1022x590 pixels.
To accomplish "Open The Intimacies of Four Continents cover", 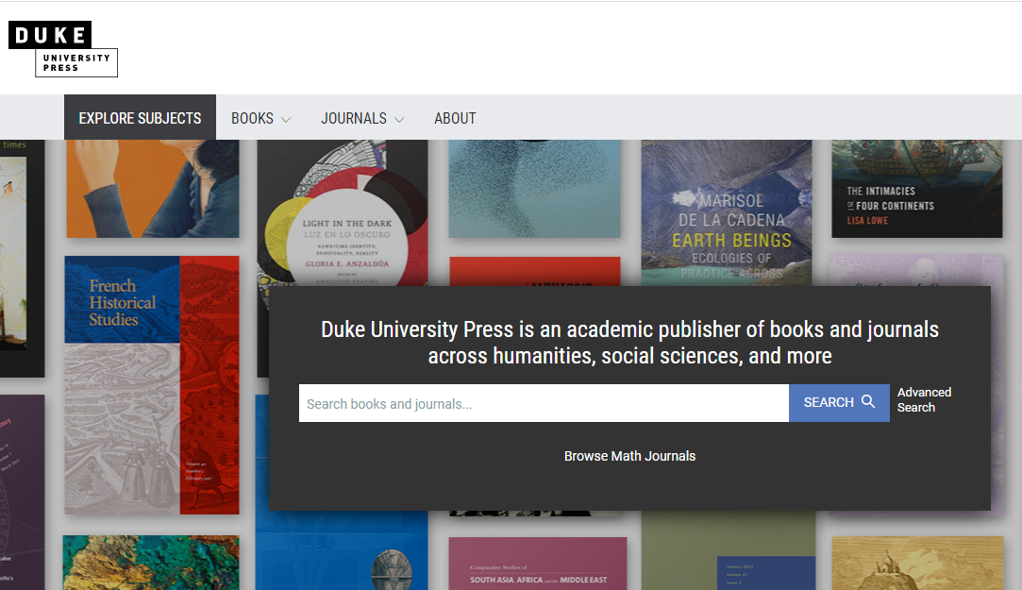I will [917, 189].
